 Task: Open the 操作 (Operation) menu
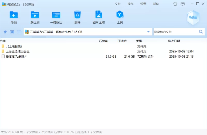pos(131,4)
